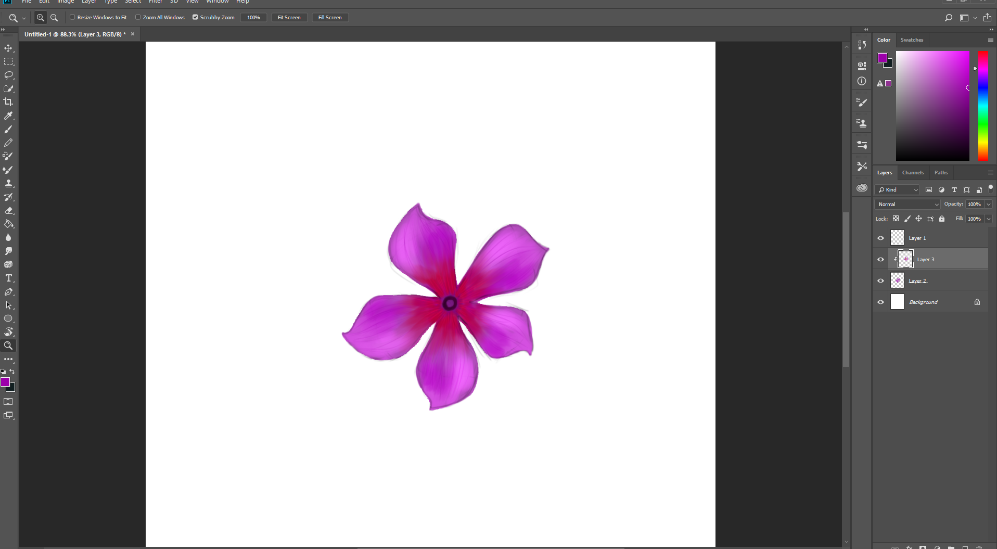
Task: Open the Kind layer filter dropdown
Action: click(898, 189)
